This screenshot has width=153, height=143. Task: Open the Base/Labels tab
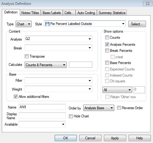pyautogui.click(x=52, y=13)
